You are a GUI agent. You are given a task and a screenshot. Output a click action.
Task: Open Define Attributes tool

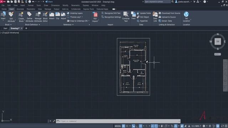click(29, 17)
